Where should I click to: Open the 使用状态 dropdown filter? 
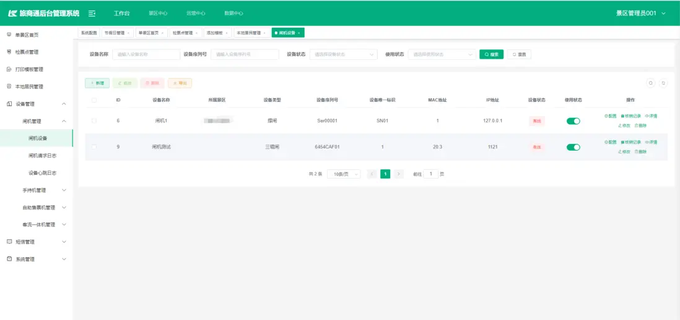tap(442, 54)
